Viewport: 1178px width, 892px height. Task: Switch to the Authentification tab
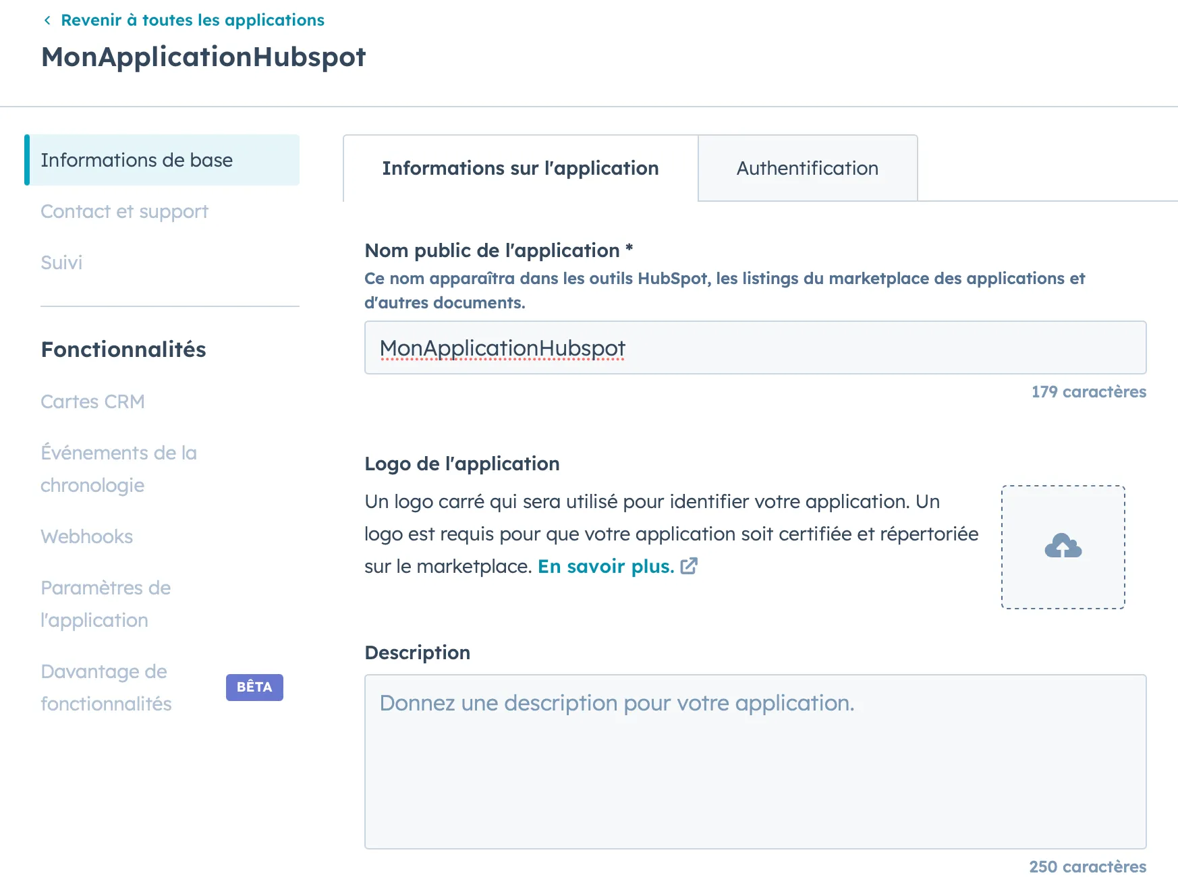point(808,168)
